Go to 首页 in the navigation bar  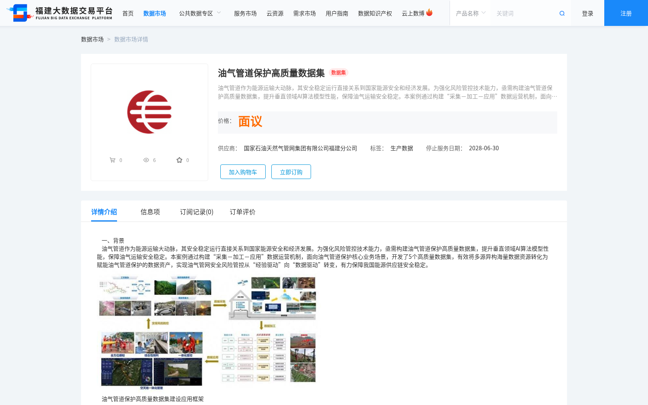(x=128, y=13)
